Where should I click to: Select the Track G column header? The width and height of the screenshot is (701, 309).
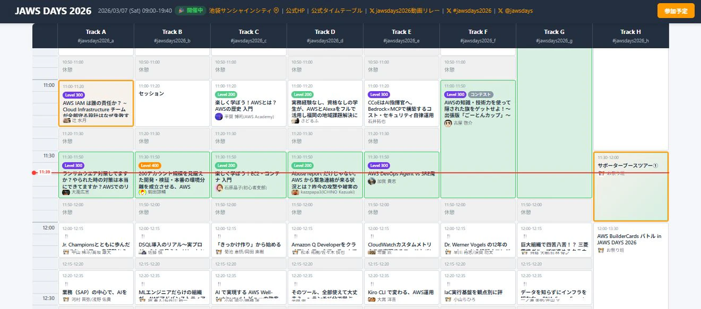pos(555,36)
